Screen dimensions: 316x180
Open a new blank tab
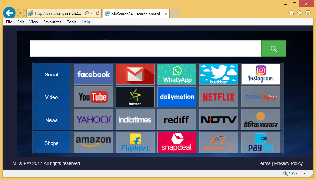(x=174, y=14)
